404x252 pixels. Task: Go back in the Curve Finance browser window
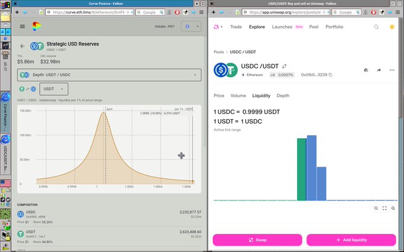(x=25, y=12)
